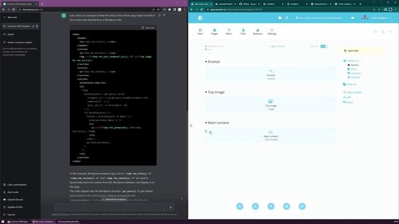Open Files in the CMS navigation
Screen dimensions: 399x224
[x=243, y=32]
